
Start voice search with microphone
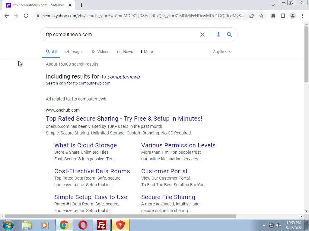218,34
